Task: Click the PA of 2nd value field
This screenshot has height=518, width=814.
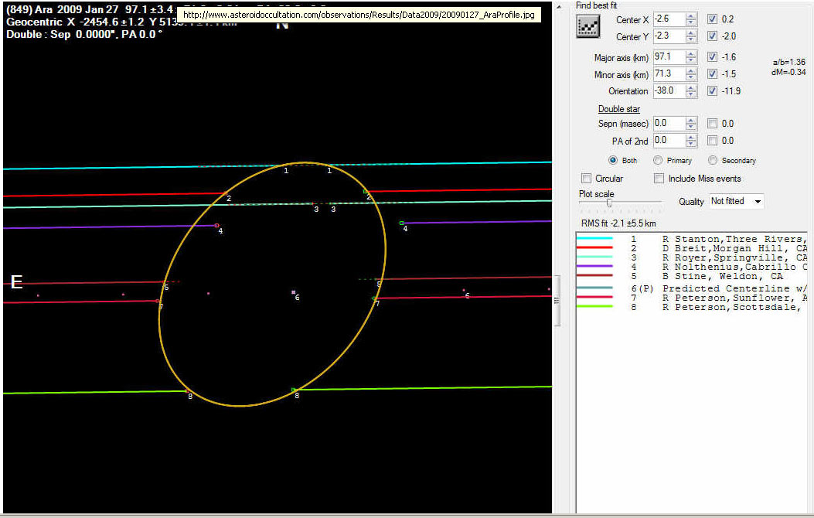Action: [x=669, y=141]
